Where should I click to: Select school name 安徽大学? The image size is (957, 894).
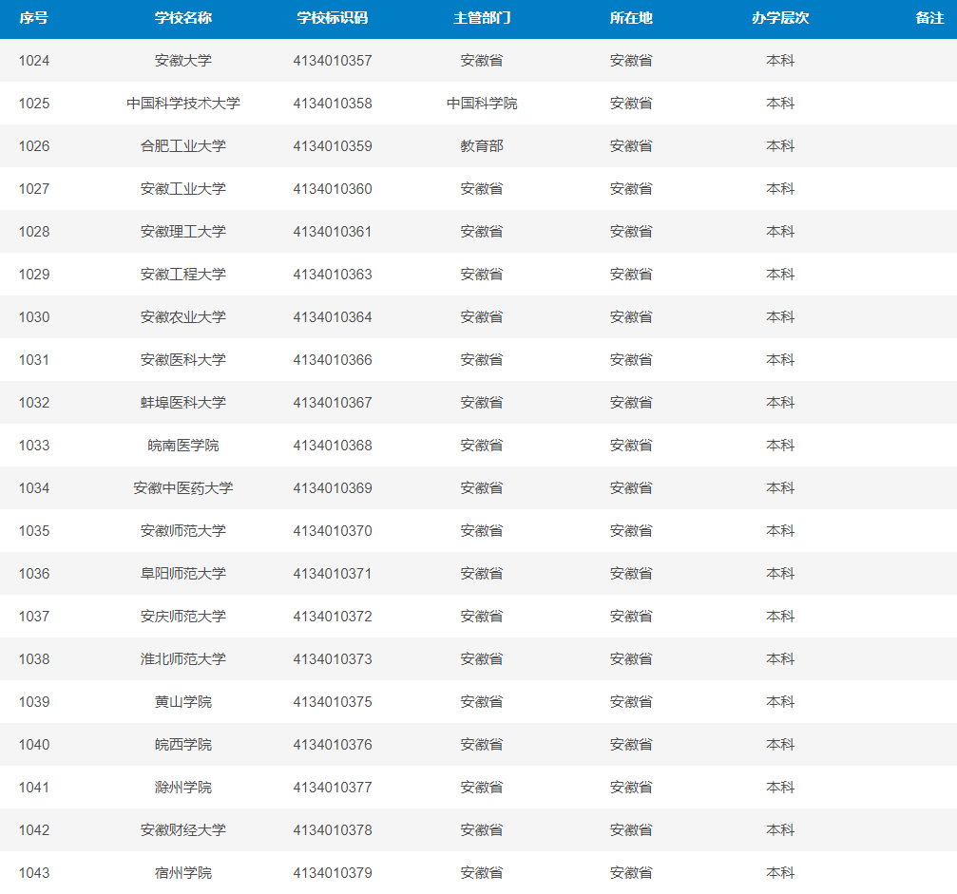[x=183, y=61]
